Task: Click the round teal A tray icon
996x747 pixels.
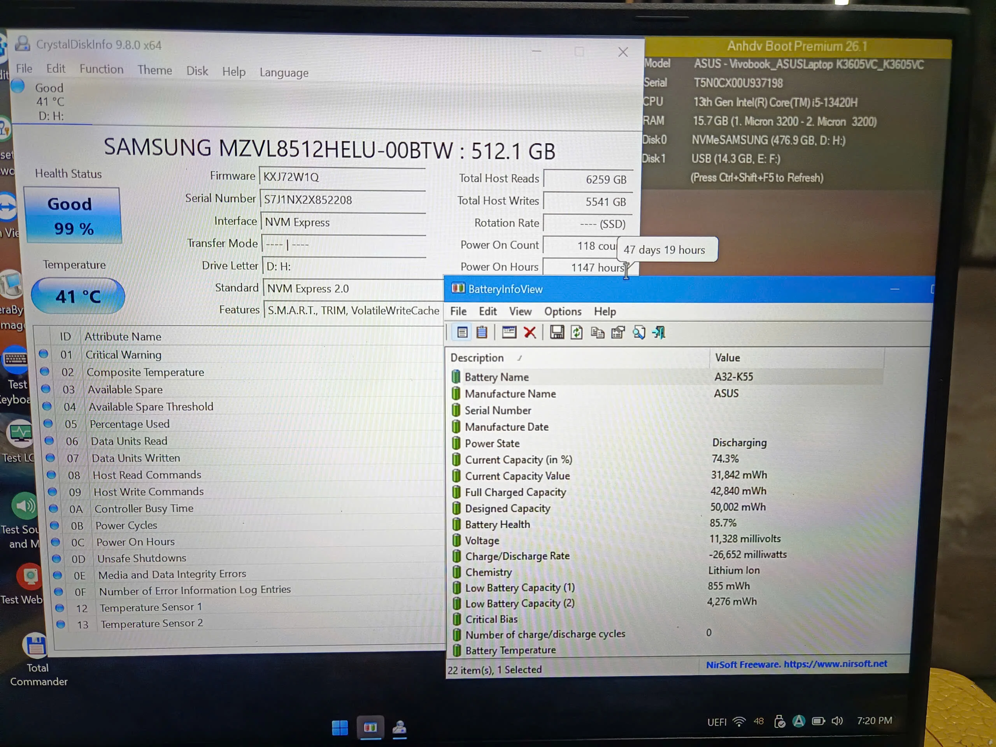Action: [x=798, y=721]
